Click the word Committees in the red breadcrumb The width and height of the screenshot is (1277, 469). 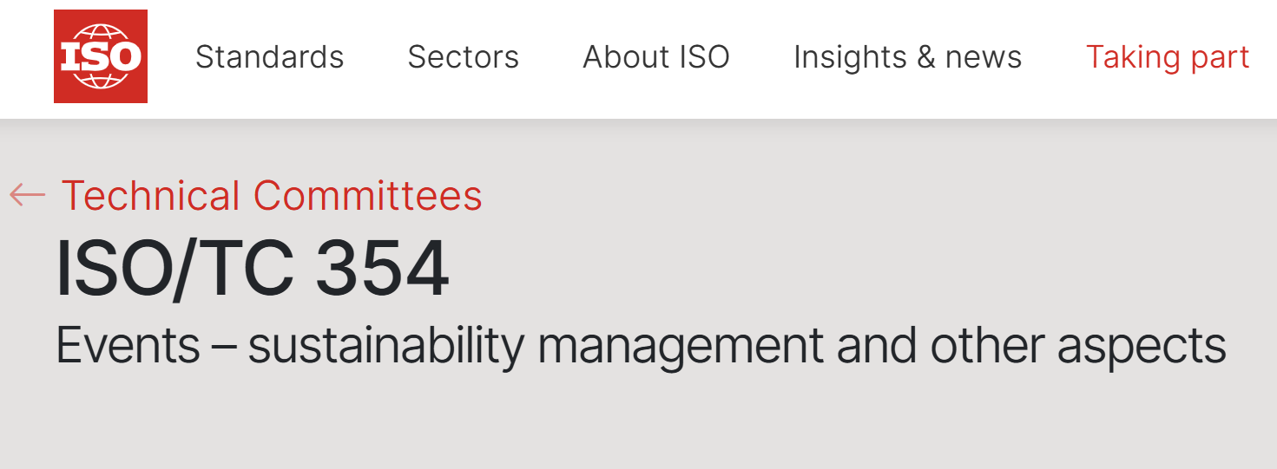(x=368, y=195)
